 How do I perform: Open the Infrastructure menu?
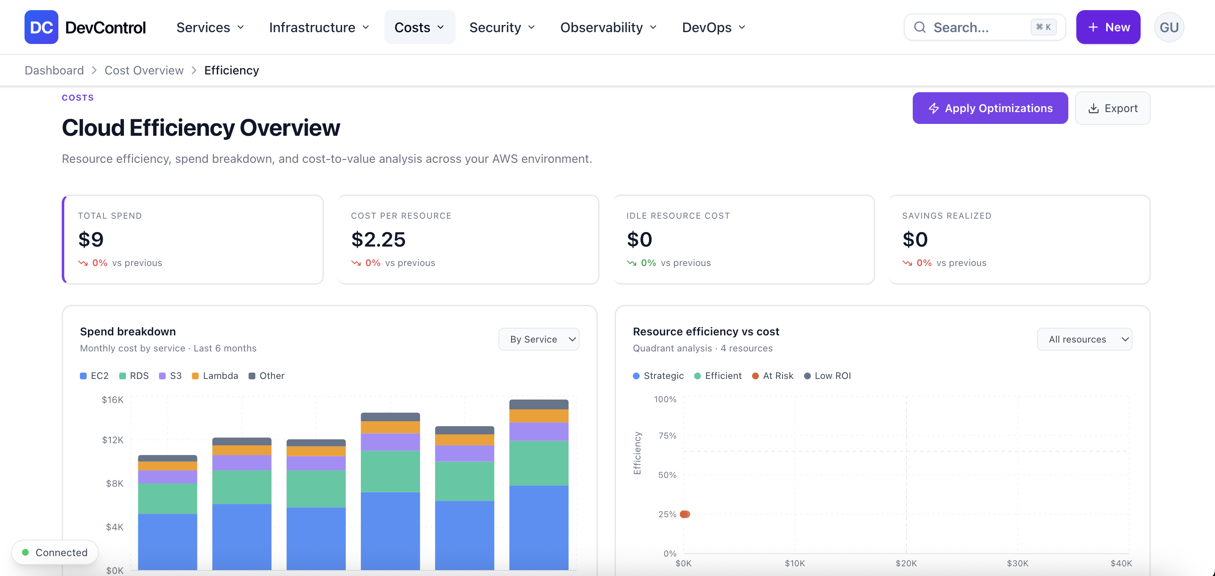tap(319, 27)
